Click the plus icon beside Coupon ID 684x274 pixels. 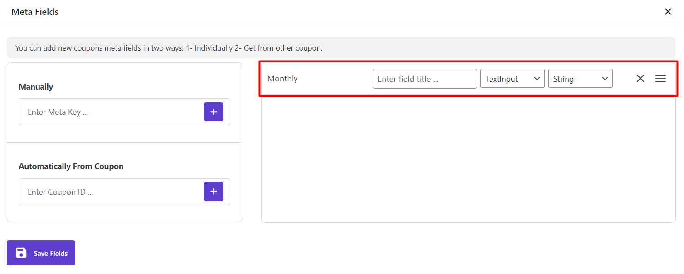[x=213, y=192]
